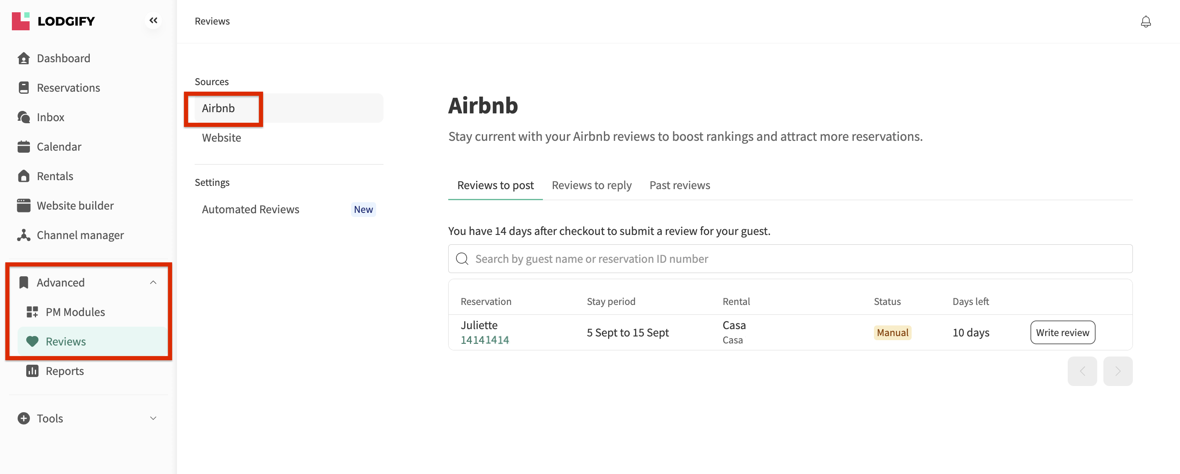Open the Past reviews tab
Image resolution: width=1180 pixels, height=474 pixels.
[679, 185]
